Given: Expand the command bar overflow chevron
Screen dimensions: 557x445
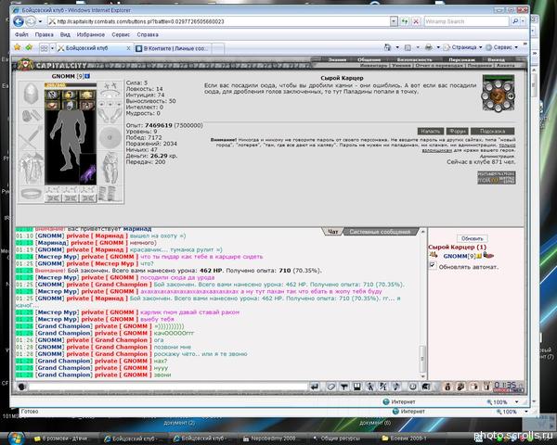Looking at the screenshot, I should pos(525,44).
